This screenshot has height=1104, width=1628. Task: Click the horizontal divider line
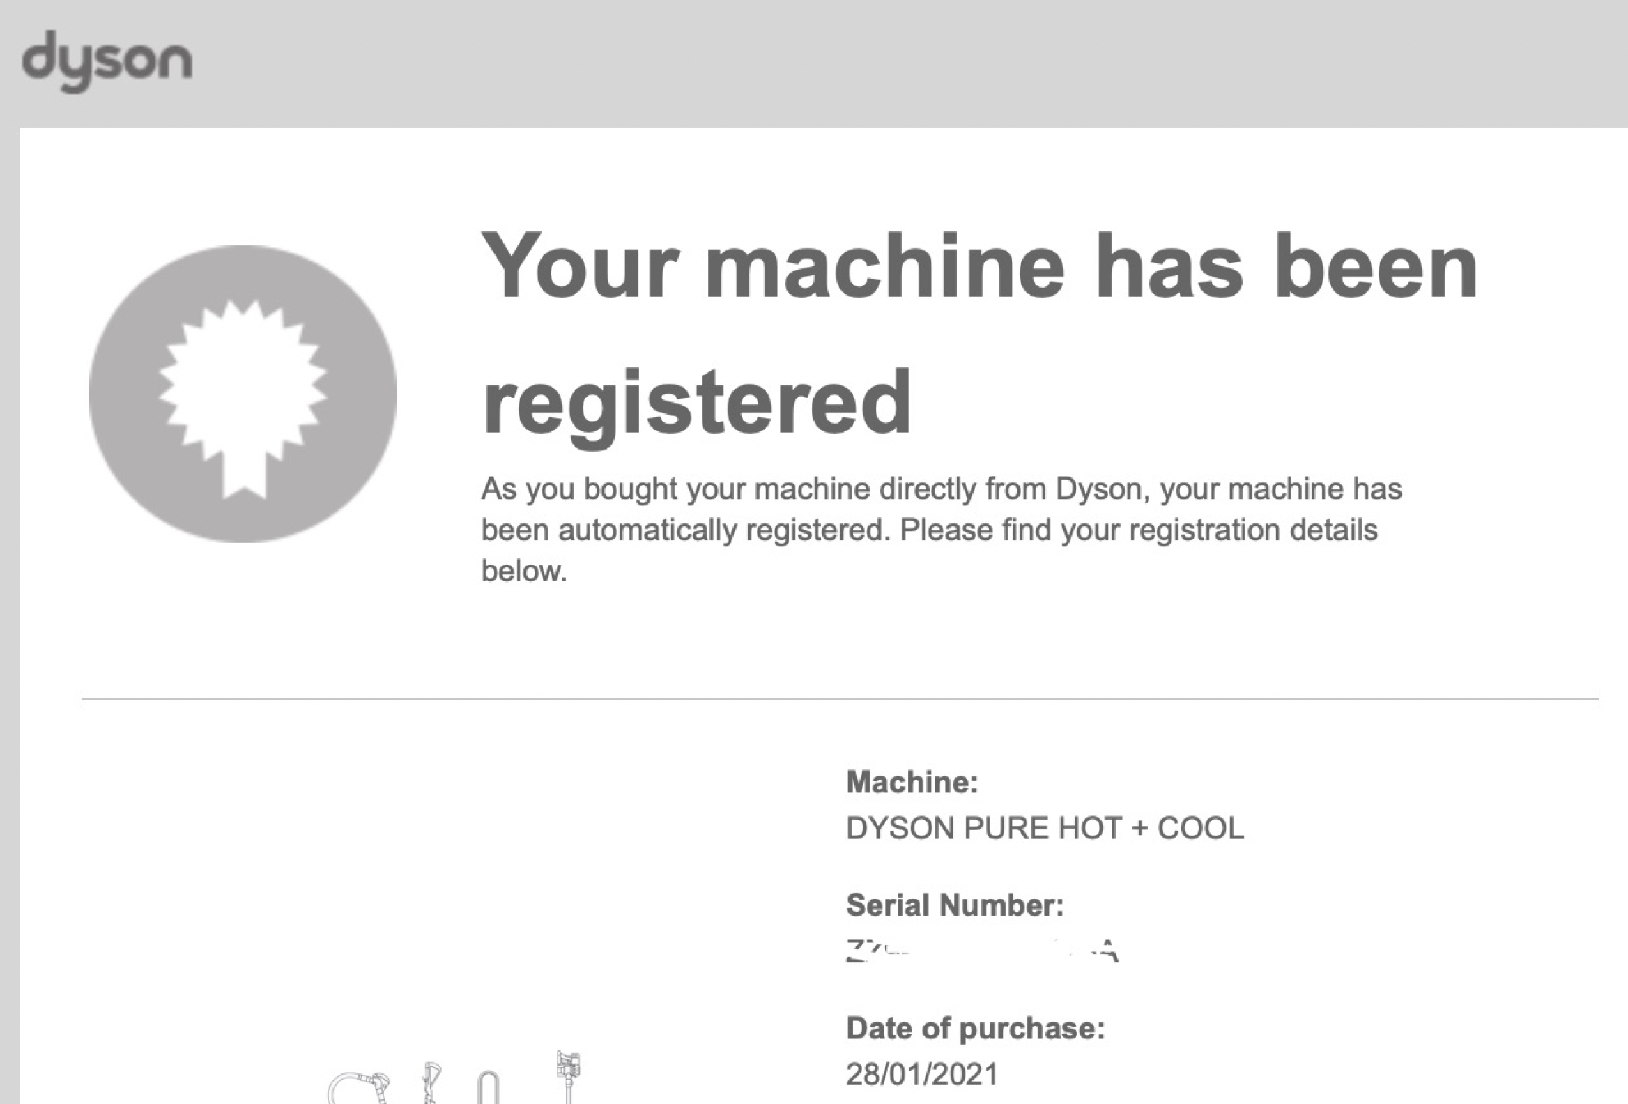tap(839, 698)
